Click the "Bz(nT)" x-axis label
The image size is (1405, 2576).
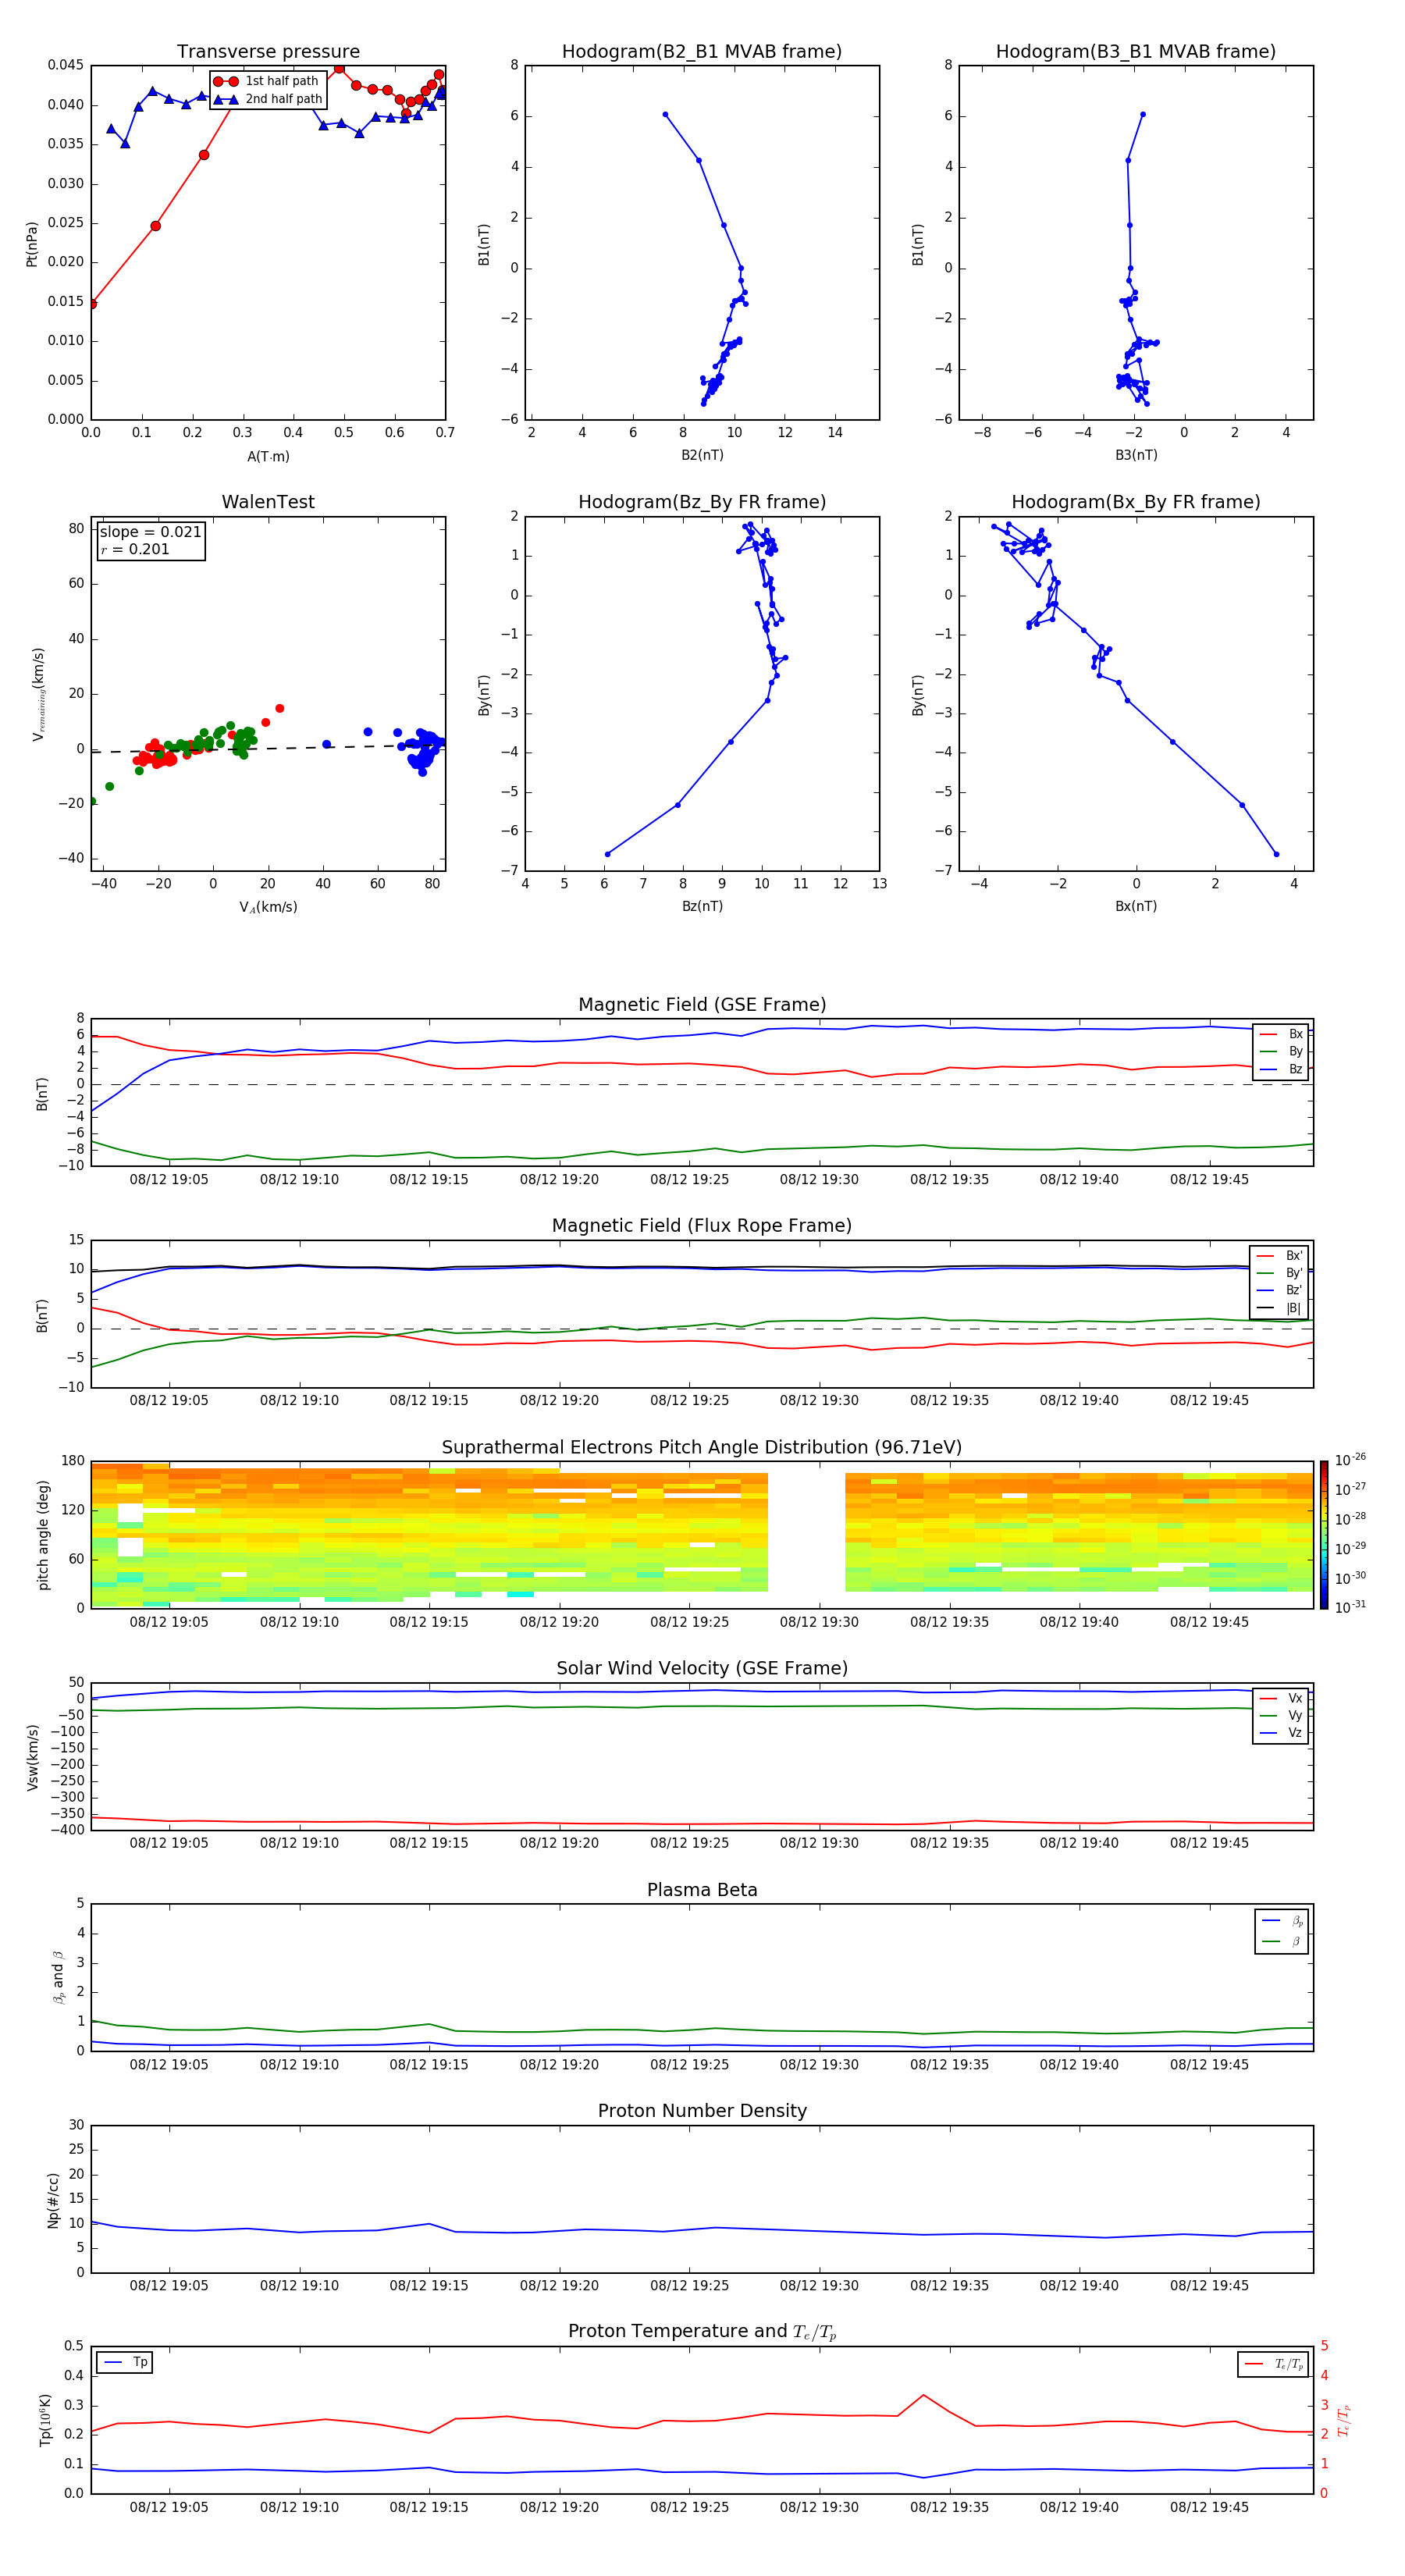pyautogui.click(x=702, y=906)
